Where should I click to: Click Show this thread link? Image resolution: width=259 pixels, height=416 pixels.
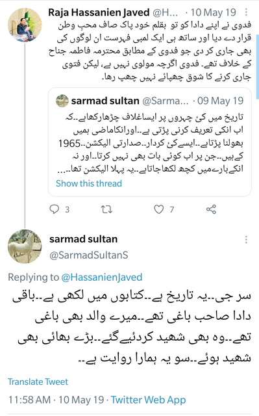click(x=89, y=183)
